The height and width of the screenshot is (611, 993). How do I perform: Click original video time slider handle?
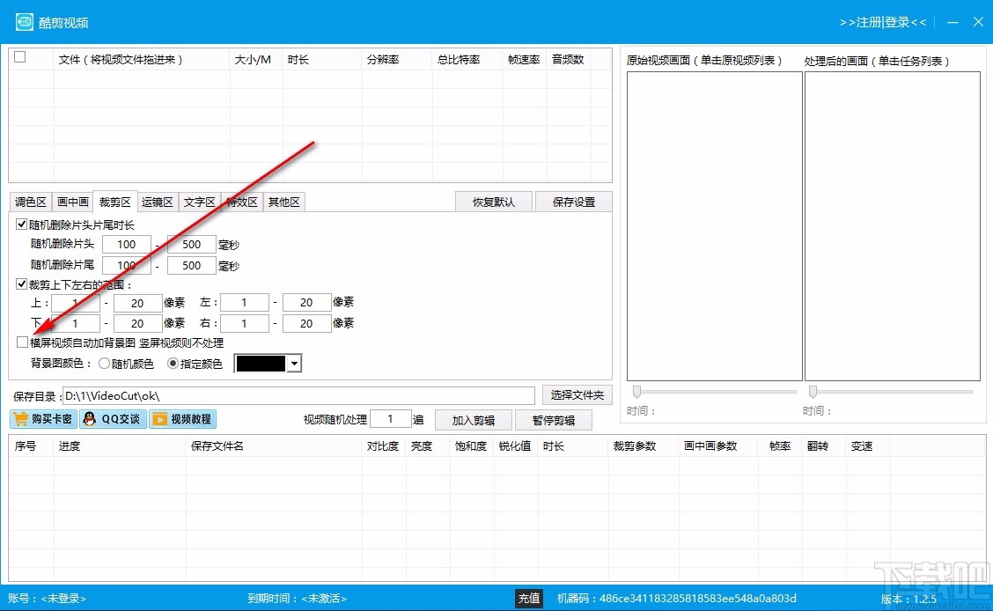coord(636,392)
